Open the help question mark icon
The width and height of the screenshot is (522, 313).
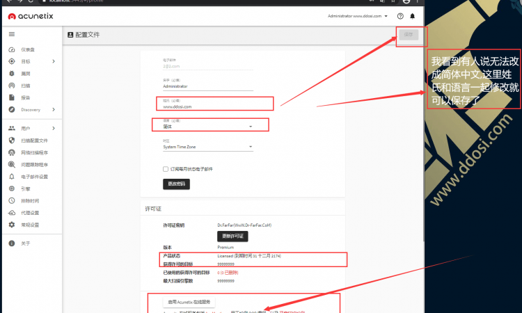coord(400,16)
